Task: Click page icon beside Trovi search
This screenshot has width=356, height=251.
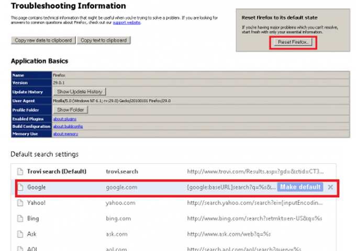Action: (20, 172)
